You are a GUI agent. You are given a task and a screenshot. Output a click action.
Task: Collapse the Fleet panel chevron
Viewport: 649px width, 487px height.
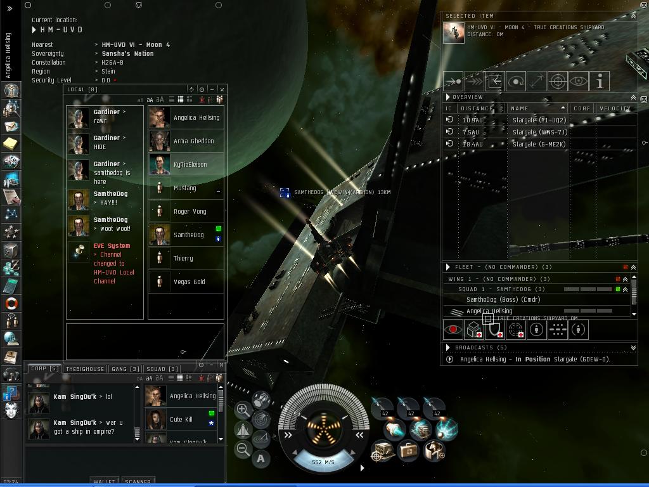633,268
